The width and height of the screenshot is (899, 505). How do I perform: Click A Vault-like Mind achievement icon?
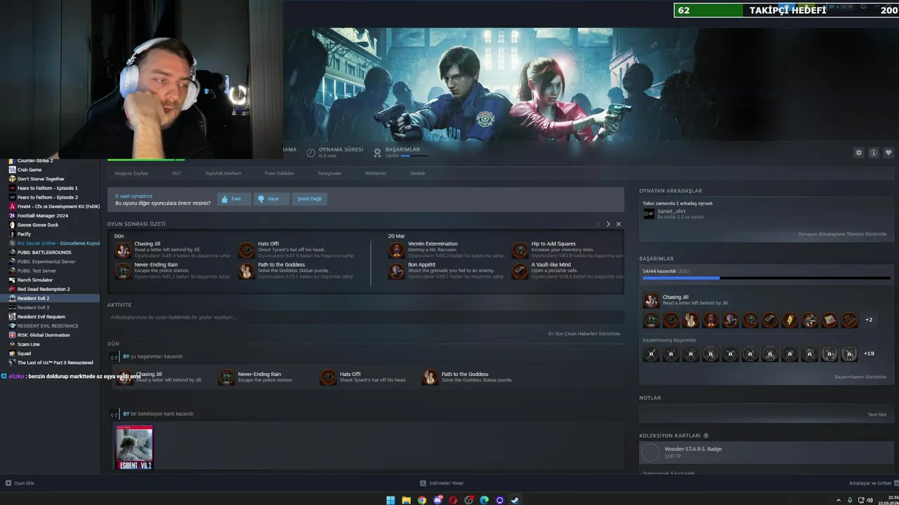pyautogui.click(x=520, y=271)
